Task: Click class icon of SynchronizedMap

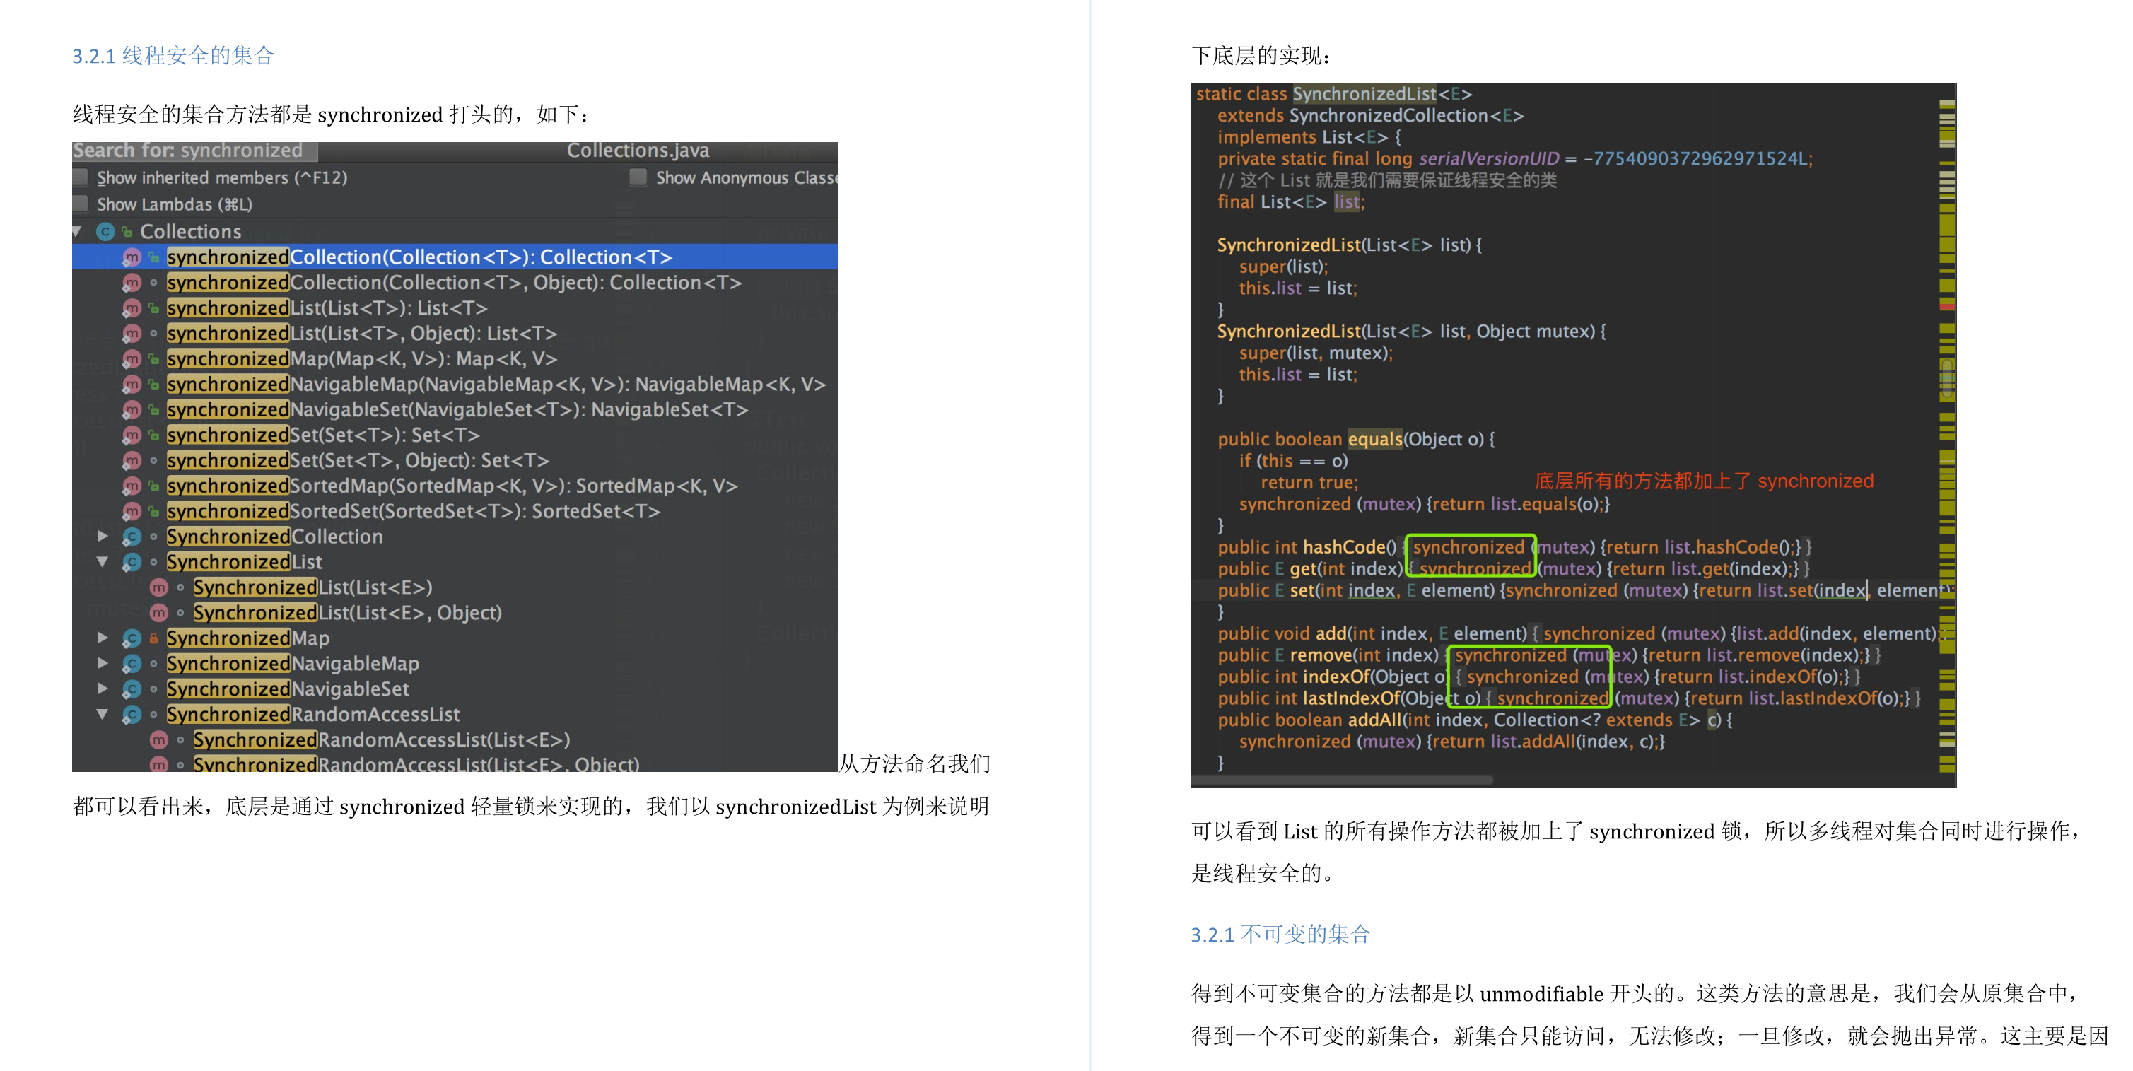Action: (132, 638)
